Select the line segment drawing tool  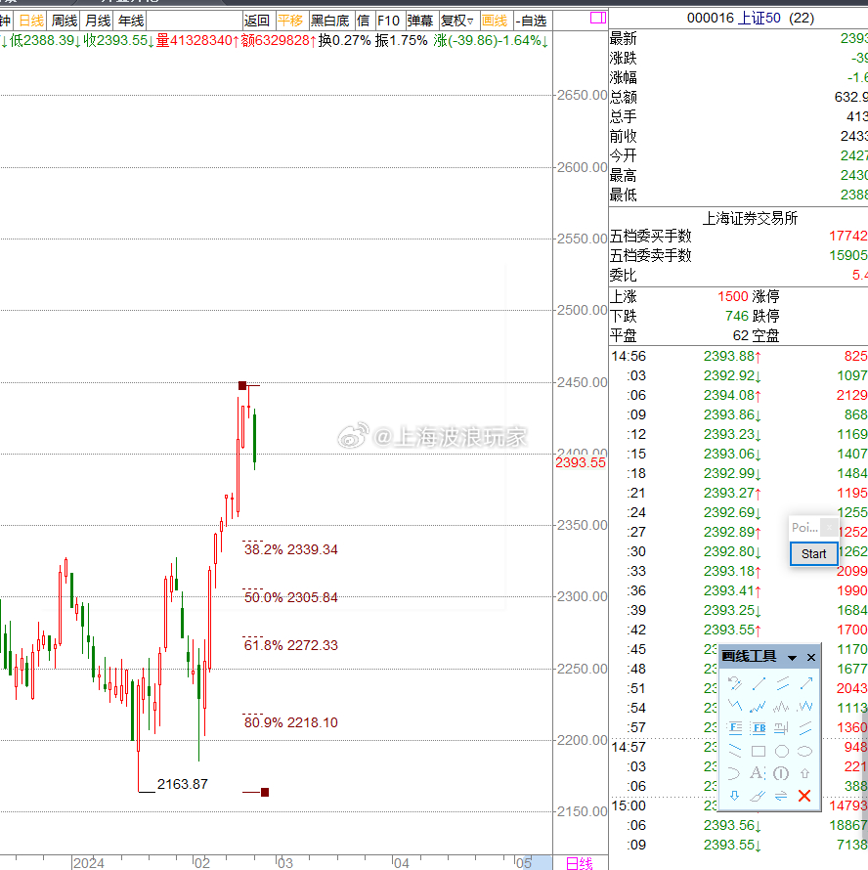[759, 682]
